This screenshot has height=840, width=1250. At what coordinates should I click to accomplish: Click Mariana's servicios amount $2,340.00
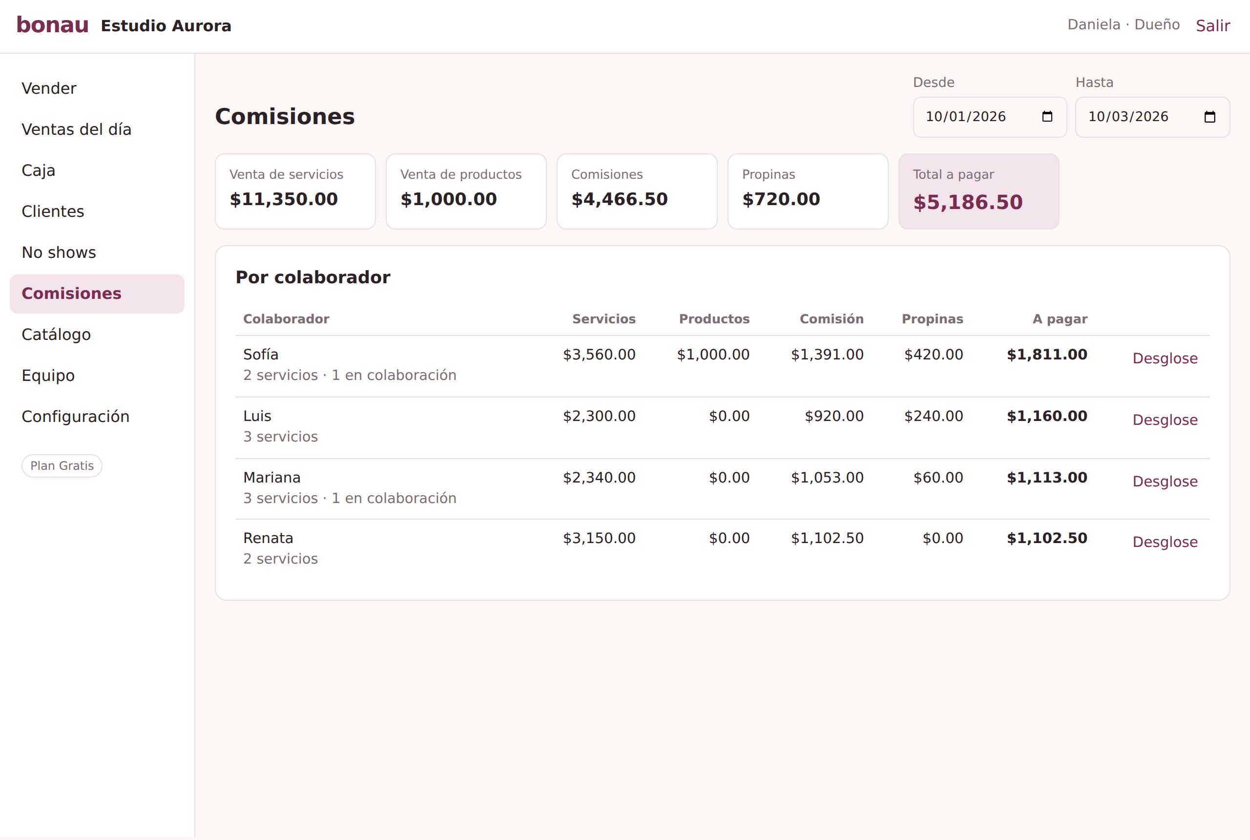[x=599, y=478]
